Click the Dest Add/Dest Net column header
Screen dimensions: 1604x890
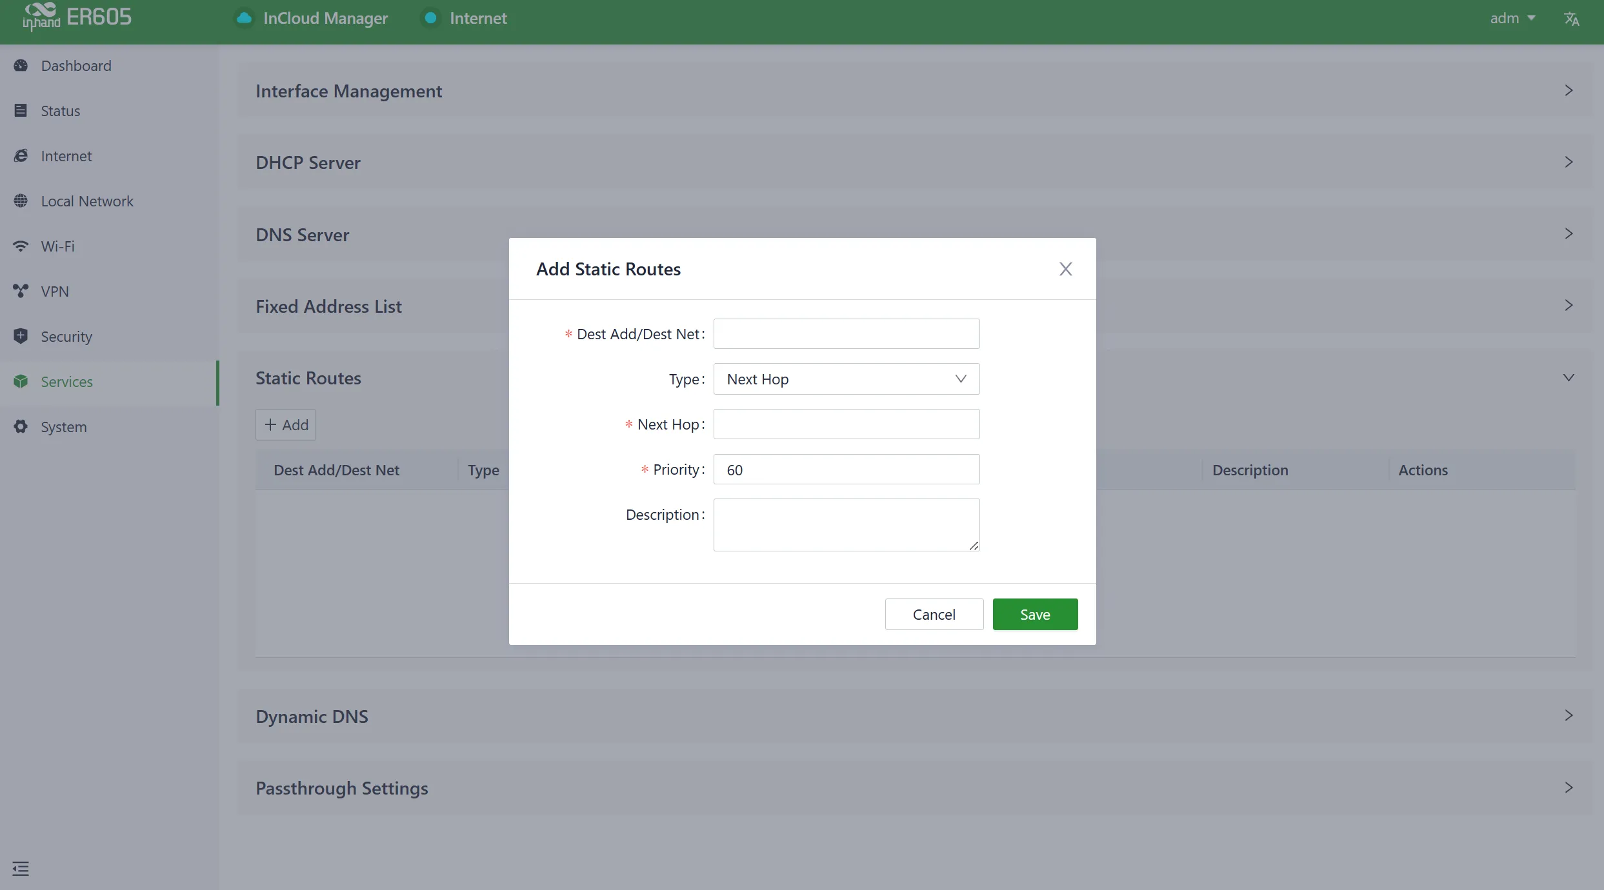pyautogui.click(x=336, y=470)
